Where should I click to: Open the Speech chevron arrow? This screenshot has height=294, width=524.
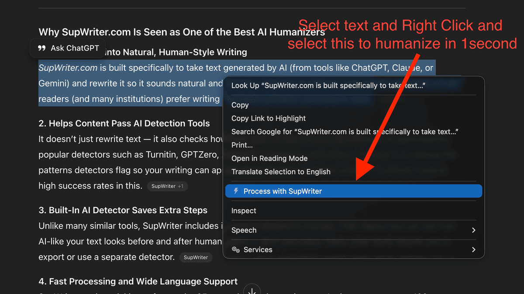474,230
